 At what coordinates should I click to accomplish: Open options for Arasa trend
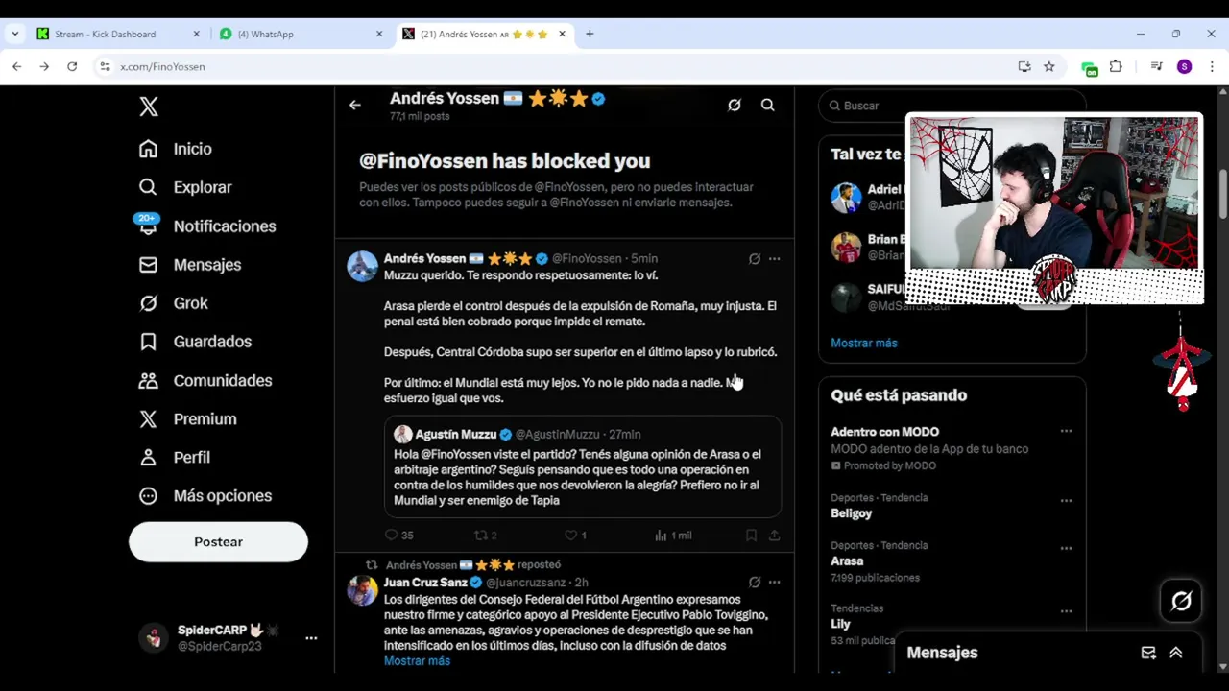click(1066, 548)
